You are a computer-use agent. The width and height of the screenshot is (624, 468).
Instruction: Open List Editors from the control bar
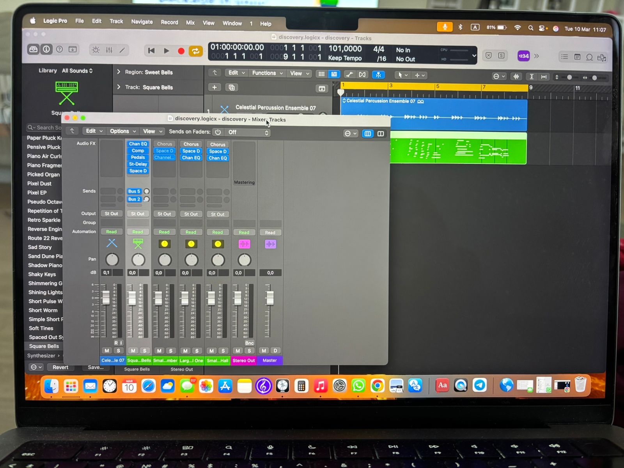click(x=564, y=57)
